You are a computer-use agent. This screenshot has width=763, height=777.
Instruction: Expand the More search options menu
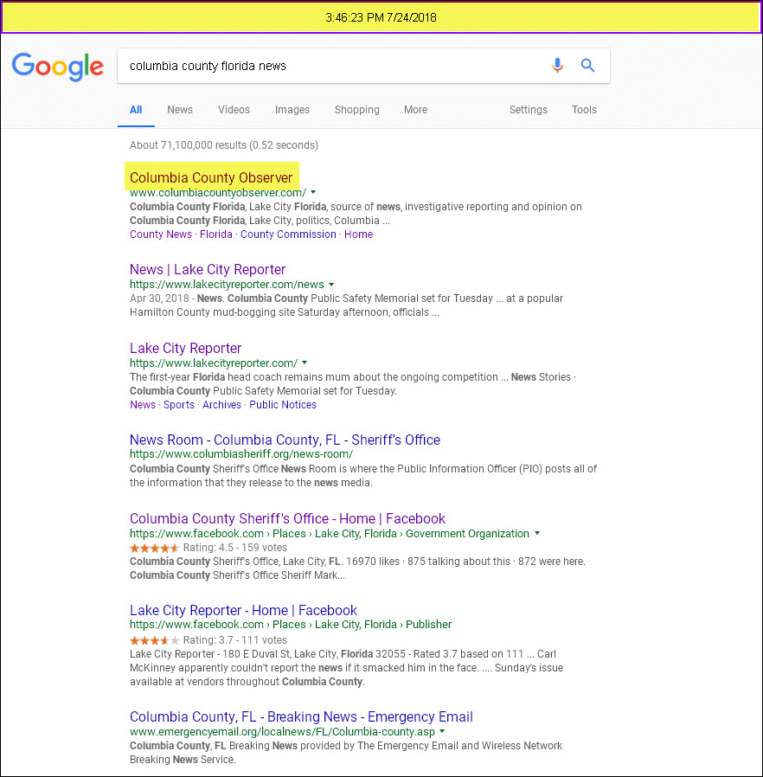click(415, 110)
